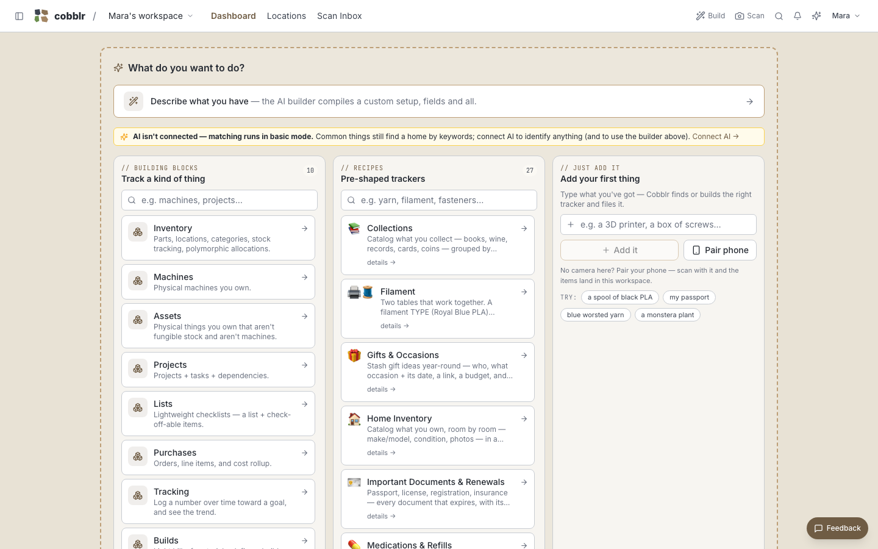Expand Mara's workspace dropdown

(151, 16)
